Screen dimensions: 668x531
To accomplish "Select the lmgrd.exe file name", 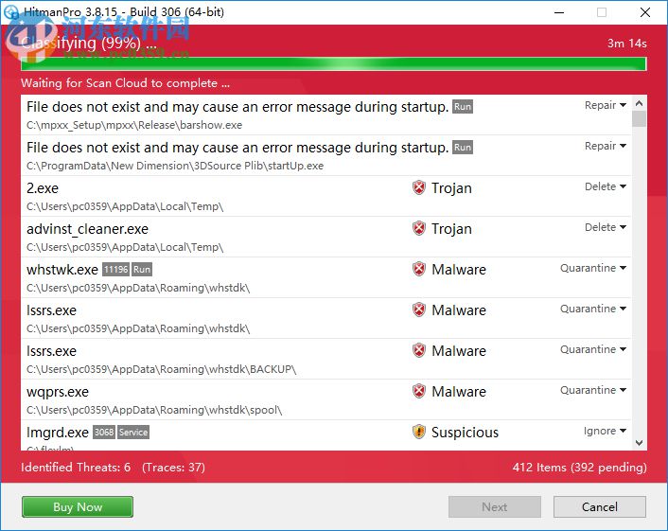I will click(58, 433).
